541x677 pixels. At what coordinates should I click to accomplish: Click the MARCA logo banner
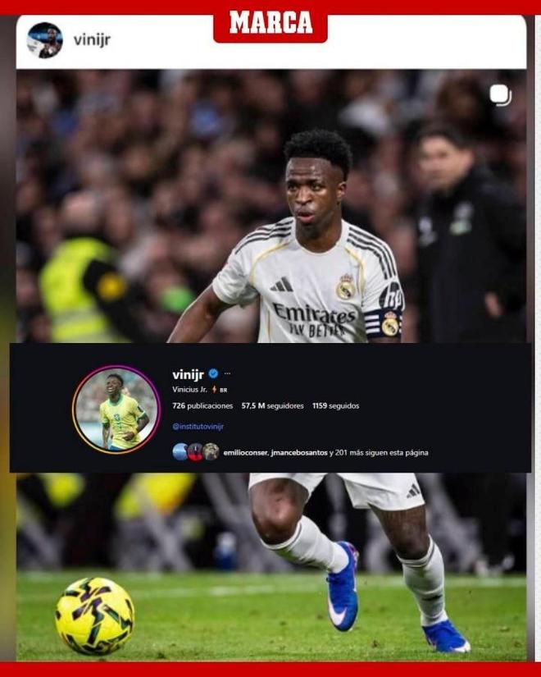coord(270,22)
